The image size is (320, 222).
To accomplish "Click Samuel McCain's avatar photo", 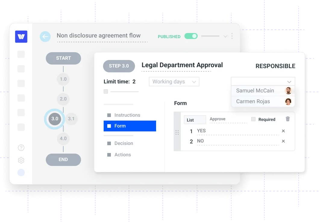I will point(288,91).
